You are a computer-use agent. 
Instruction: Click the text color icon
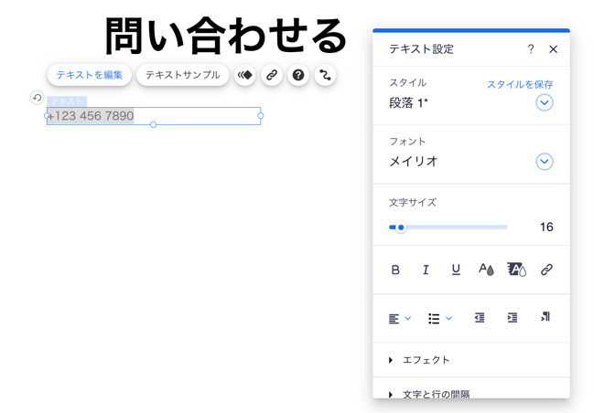pyautogui.click(x=486, y=270)
